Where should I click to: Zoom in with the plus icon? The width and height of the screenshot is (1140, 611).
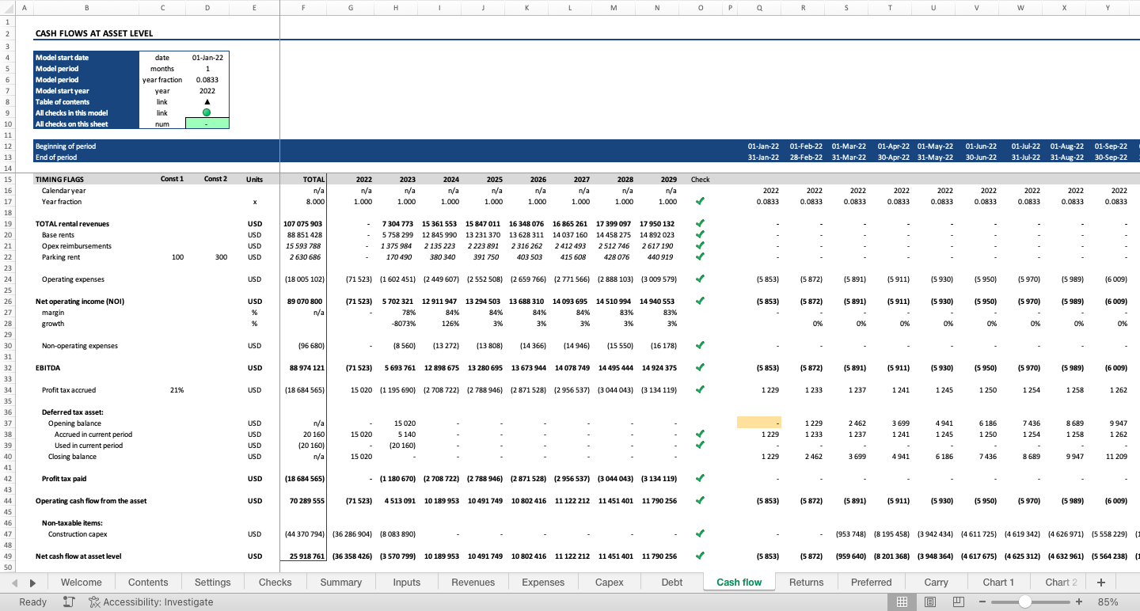[x=1078, y=602]
